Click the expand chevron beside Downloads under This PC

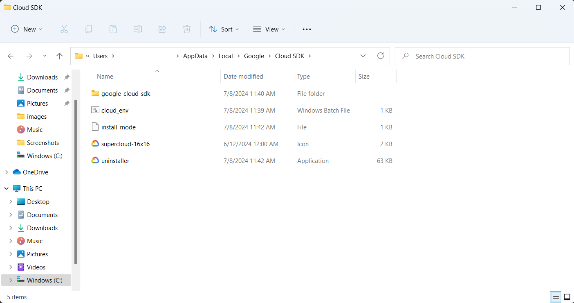tap(11, 228)
